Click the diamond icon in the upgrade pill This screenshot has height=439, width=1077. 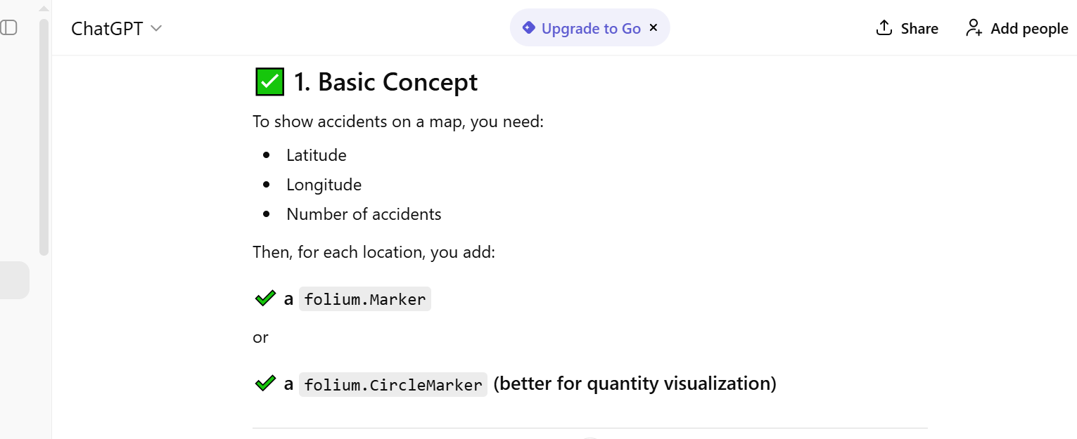(x=529, y=28)
